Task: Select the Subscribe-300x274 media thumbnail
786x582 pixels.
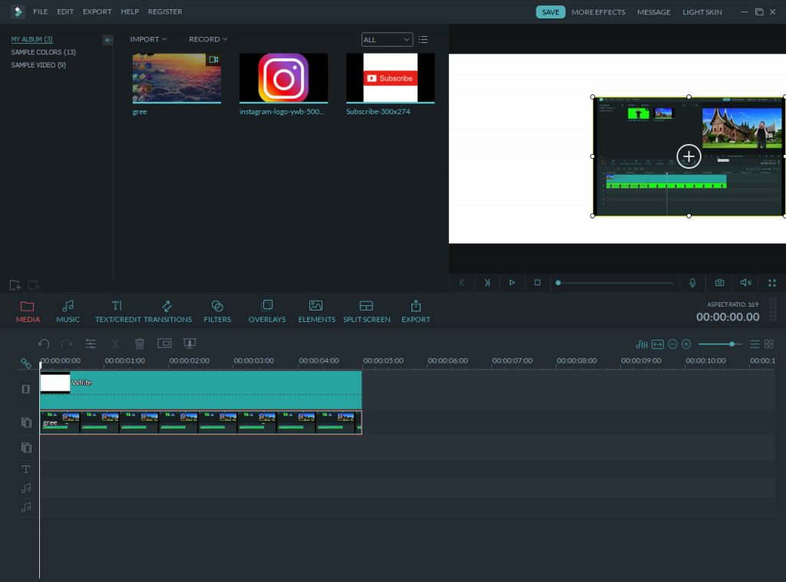Action: (x=391, y=78)
